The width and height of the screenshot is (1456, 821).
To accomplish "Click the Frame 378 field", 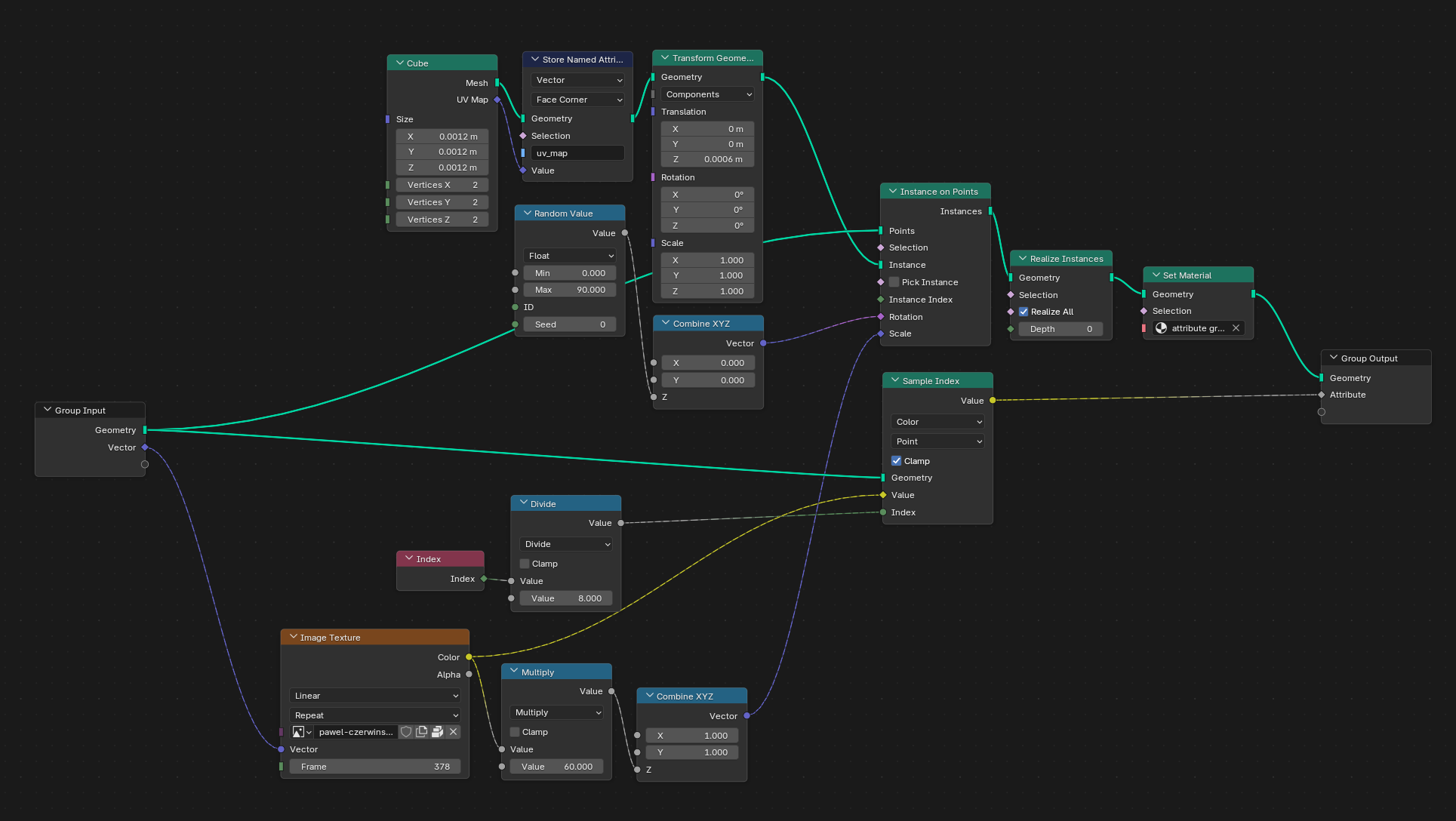I will pos(375,767).
